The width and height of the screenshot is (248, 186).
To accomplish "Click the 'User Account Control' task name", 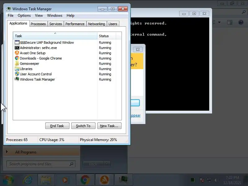I will tap(36, 74).
